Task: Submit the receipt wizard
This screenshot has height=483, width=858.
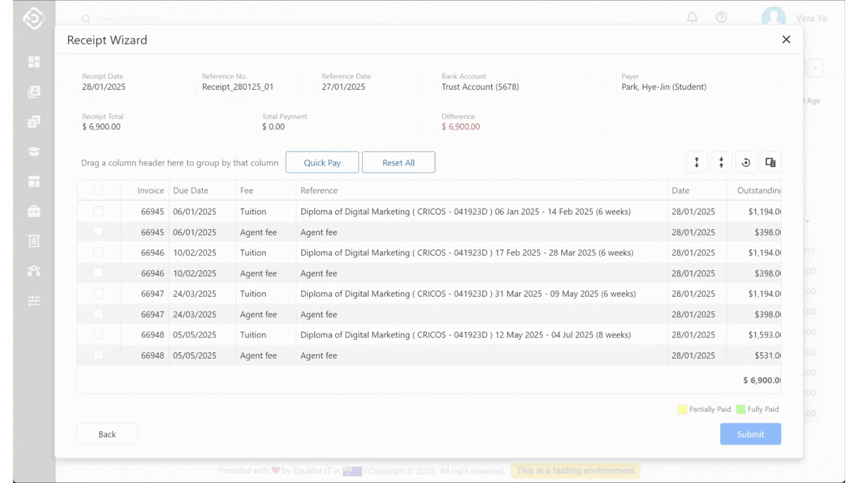Action: [750, 434]
